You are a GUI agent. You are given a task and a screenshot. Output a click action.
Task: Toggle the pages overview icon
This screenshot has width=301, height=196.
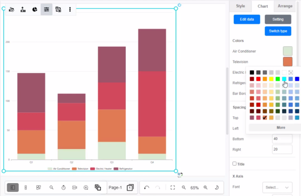coord(98,188)
